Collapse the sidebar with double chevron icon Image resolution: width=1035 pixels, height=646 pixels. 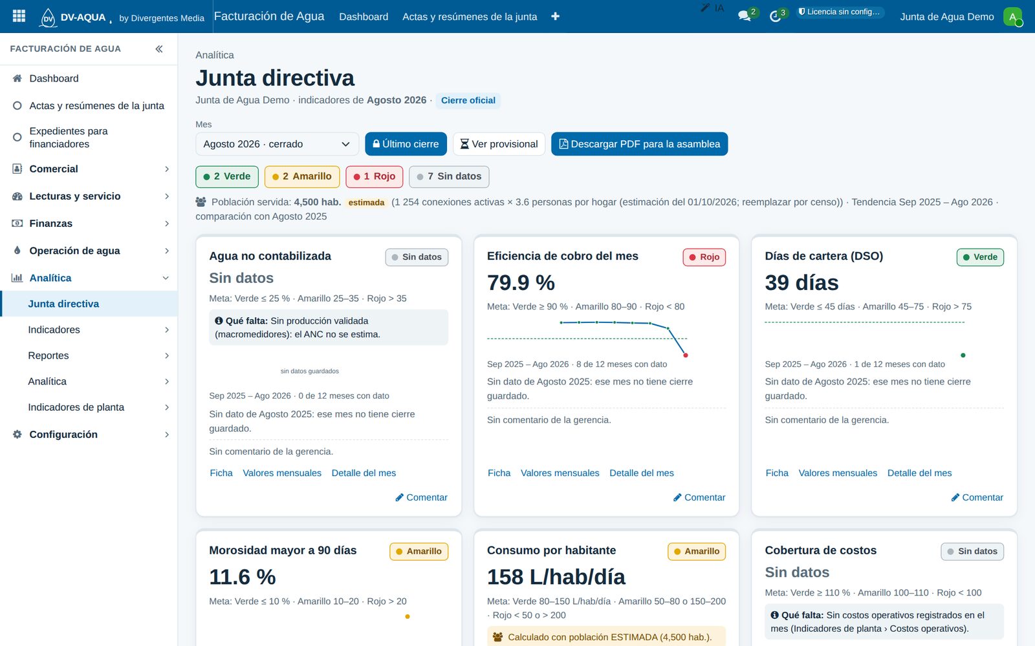[159, 49]
